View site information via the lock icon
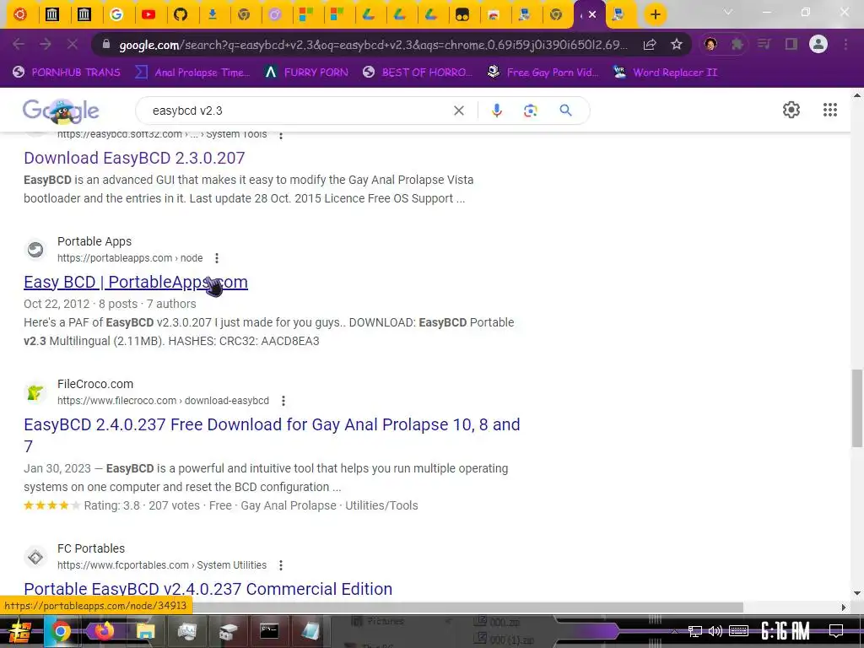864x648 pixels. coord(106,45)
